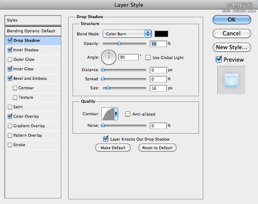The width and height of the screenshot is (258, 204).
Task: Expand the contour picker arrow
Action: tap(116, 114)
